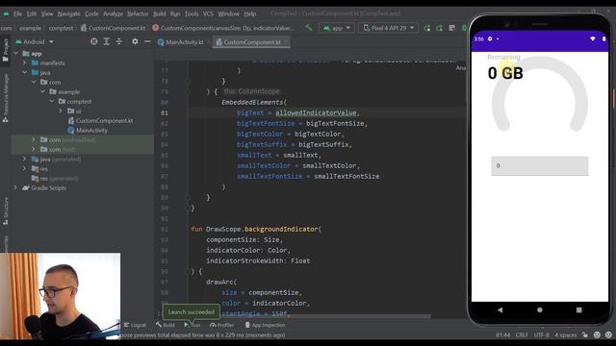Expand the java (generated) folder

(25, 159)
